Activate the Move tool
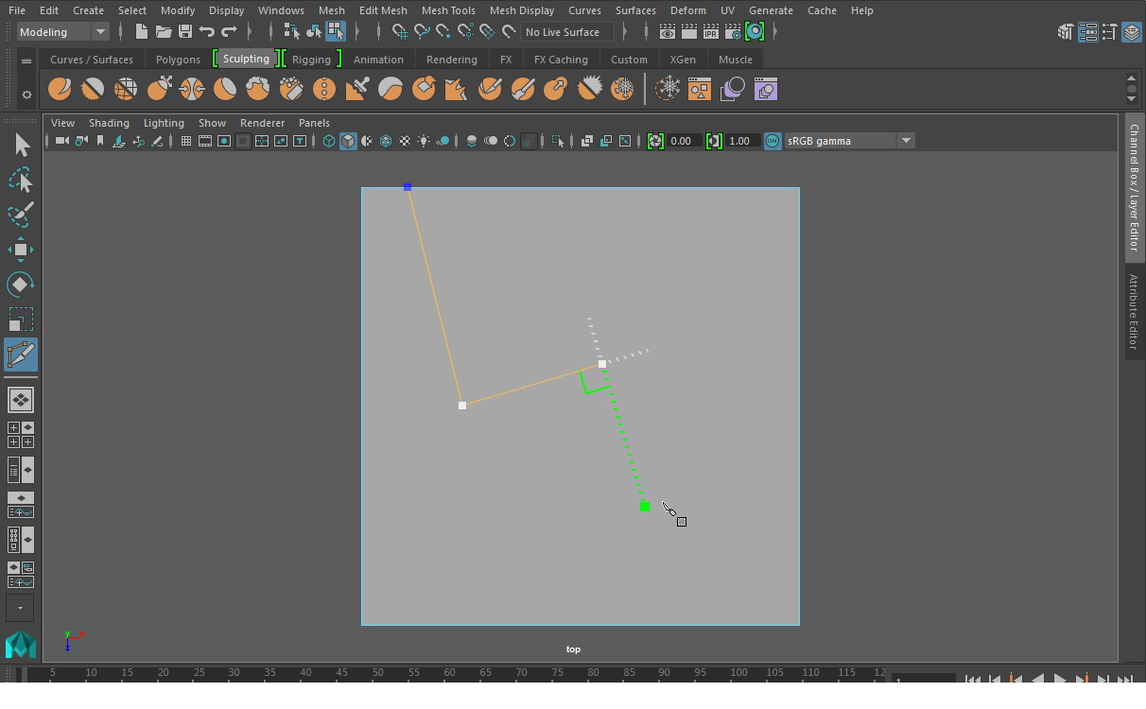The width and height of the screenshot is (1146, 709). [x=21, y=250]
